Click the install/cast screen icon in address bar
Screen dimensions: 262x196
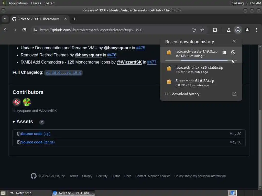tap(194, 30)
